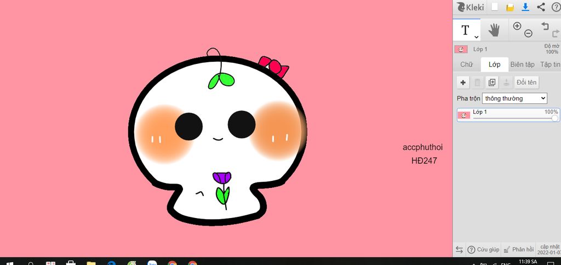This screenshot has height=265, width=561.
Task: Select the Lớp tab
Action: (x=495, y=64)
